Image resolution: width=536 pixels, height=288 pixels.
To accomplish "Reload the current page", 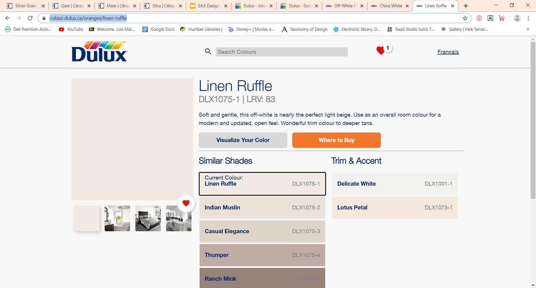I will (30, 18).
